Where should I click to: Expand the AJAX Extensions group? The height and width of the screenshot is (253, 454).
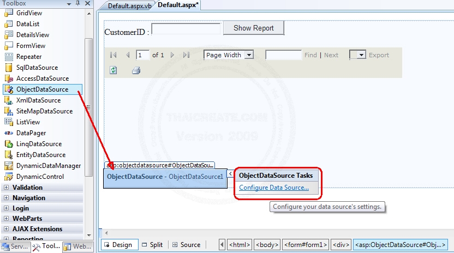pyautogui.click(x=6, y=228)
